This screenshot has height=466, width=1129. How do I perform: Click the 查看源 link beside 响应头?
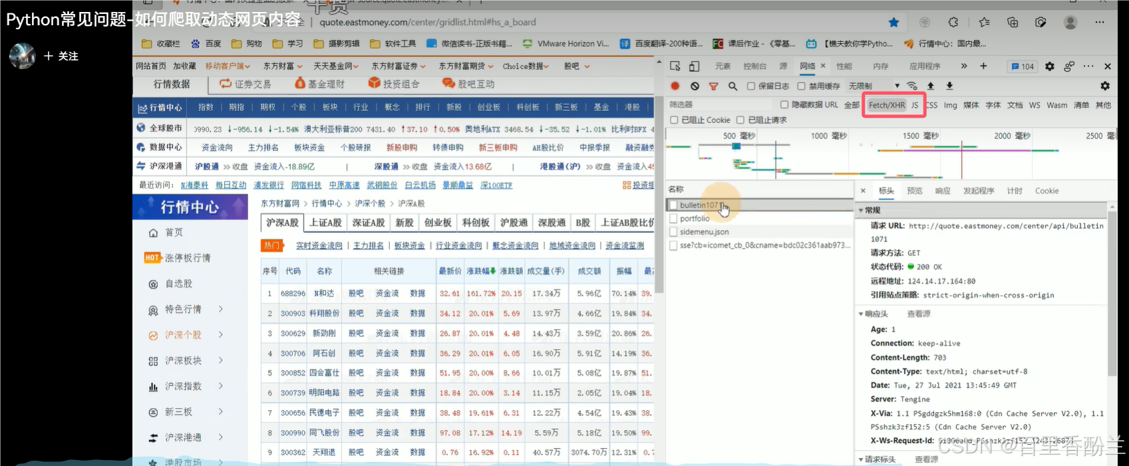click(x=919, y=314)
